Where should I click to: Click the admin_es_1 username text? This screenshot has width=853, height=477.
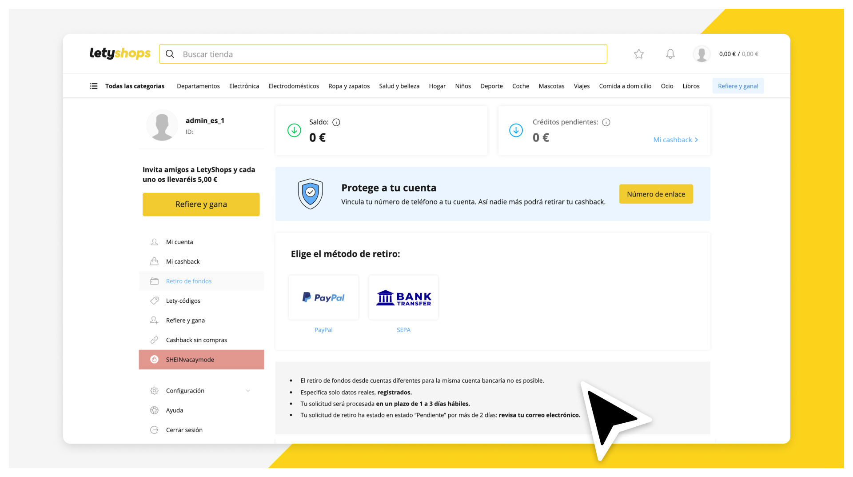[x=205, y=120]
